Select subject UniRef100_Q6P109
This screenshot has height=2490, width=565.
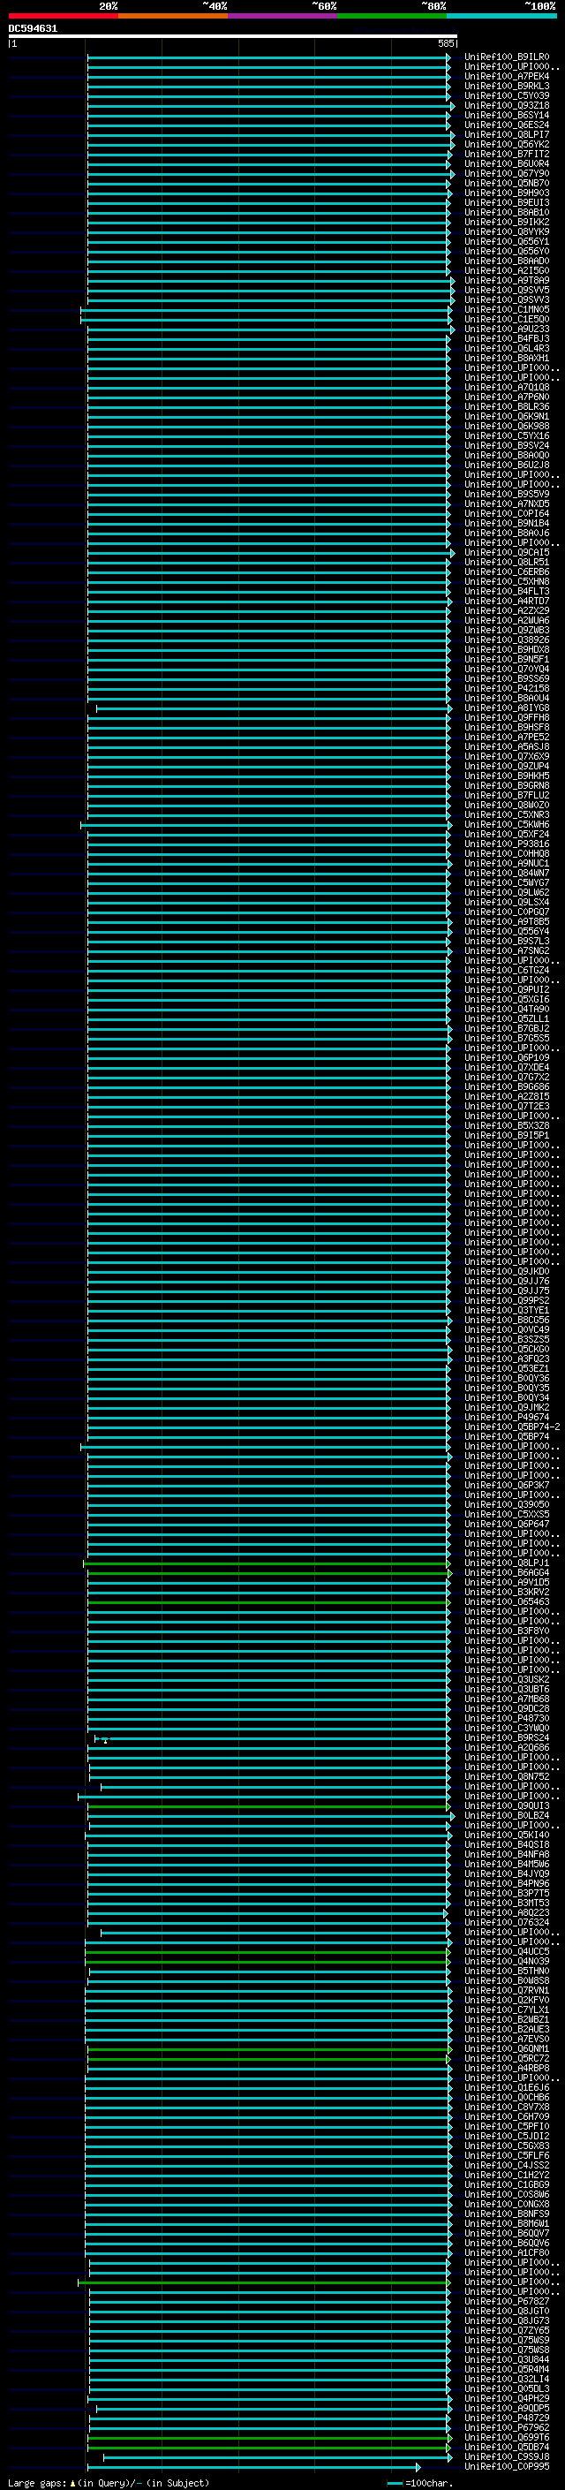coord(506,1057)
